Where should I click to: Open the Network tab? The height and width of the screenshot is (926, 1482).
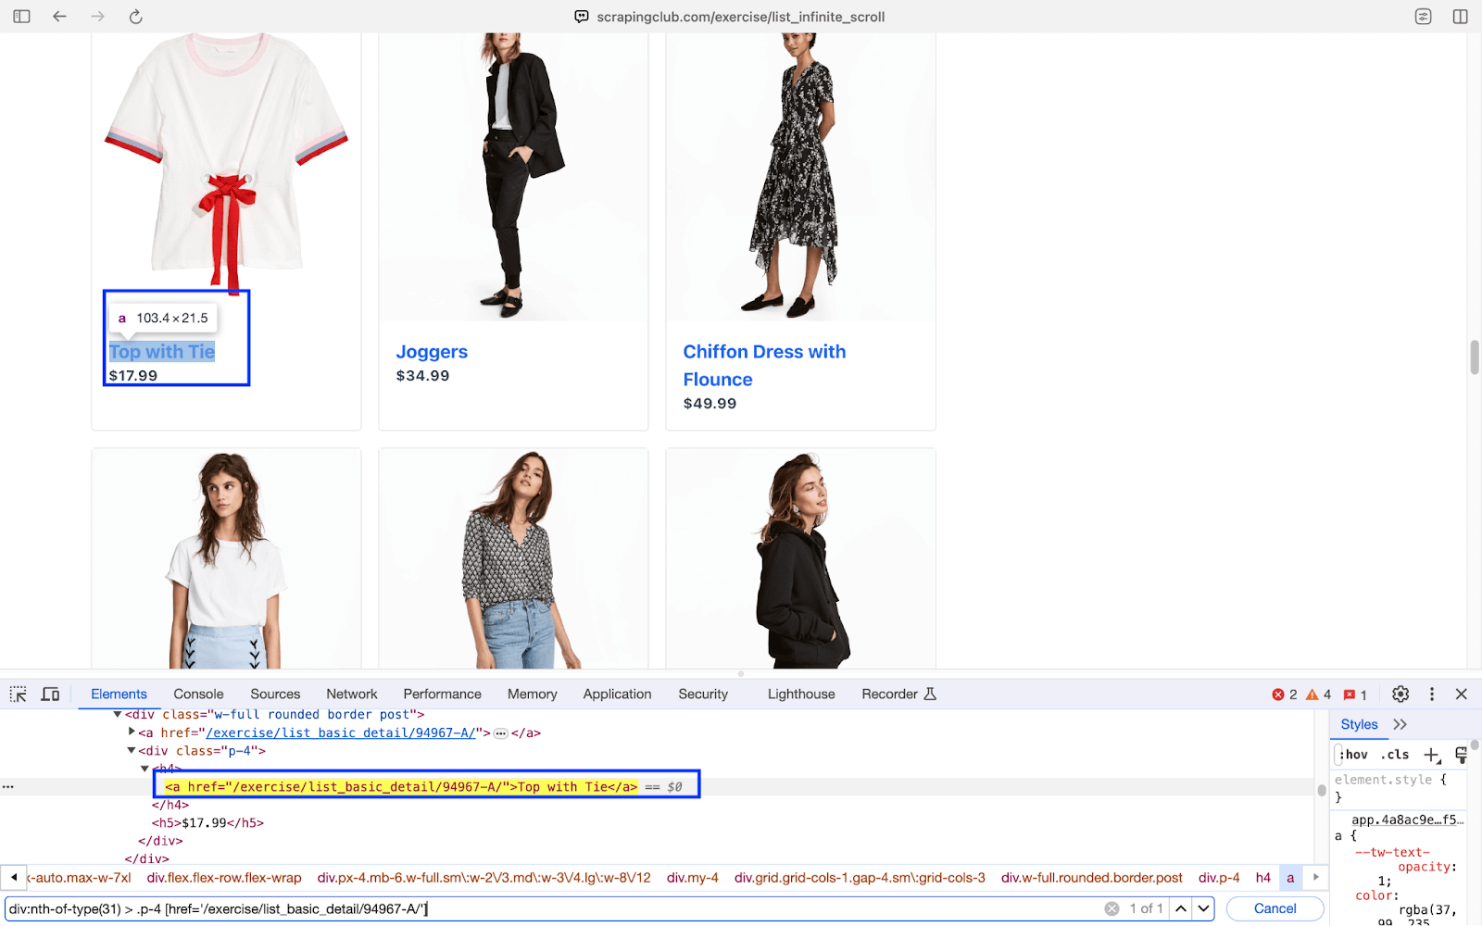point(352,694)
